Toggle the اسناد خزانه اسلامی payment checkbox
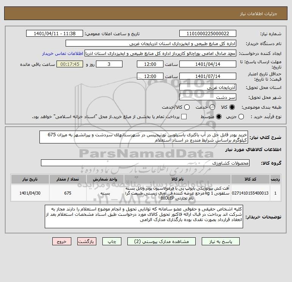Viewport: 292px width, 282px height. tap(184, 117)
